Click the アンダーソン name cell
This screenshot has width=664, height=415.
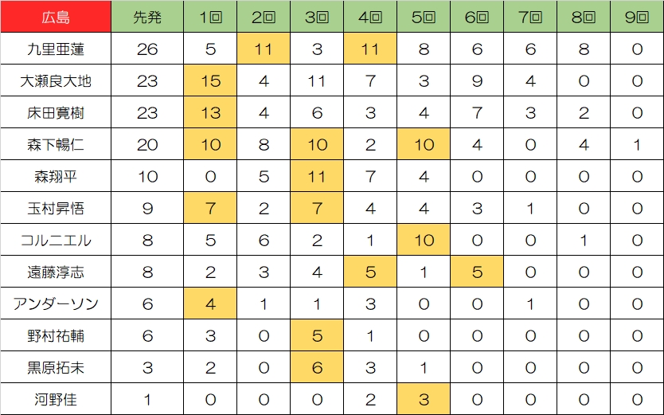coord(56,303)
